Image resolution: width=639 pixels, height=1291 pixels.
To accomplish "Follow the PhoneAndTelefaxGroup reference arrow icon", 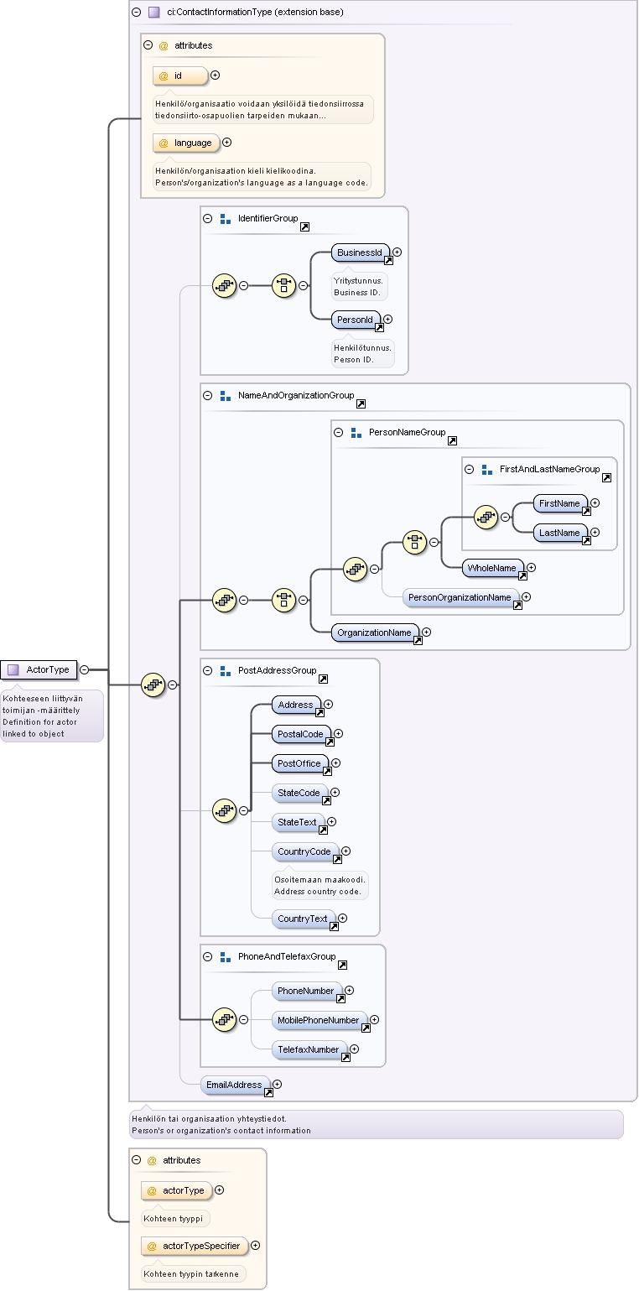I will [342, 966].
